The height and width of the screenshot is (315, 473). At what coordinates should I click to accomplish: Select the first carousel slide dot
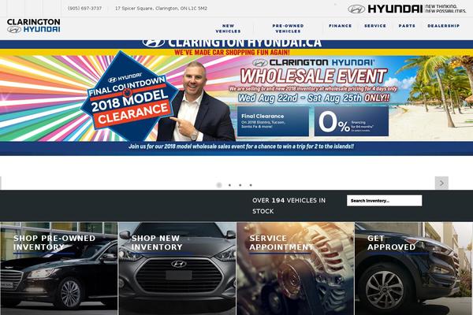coord(219,185)
